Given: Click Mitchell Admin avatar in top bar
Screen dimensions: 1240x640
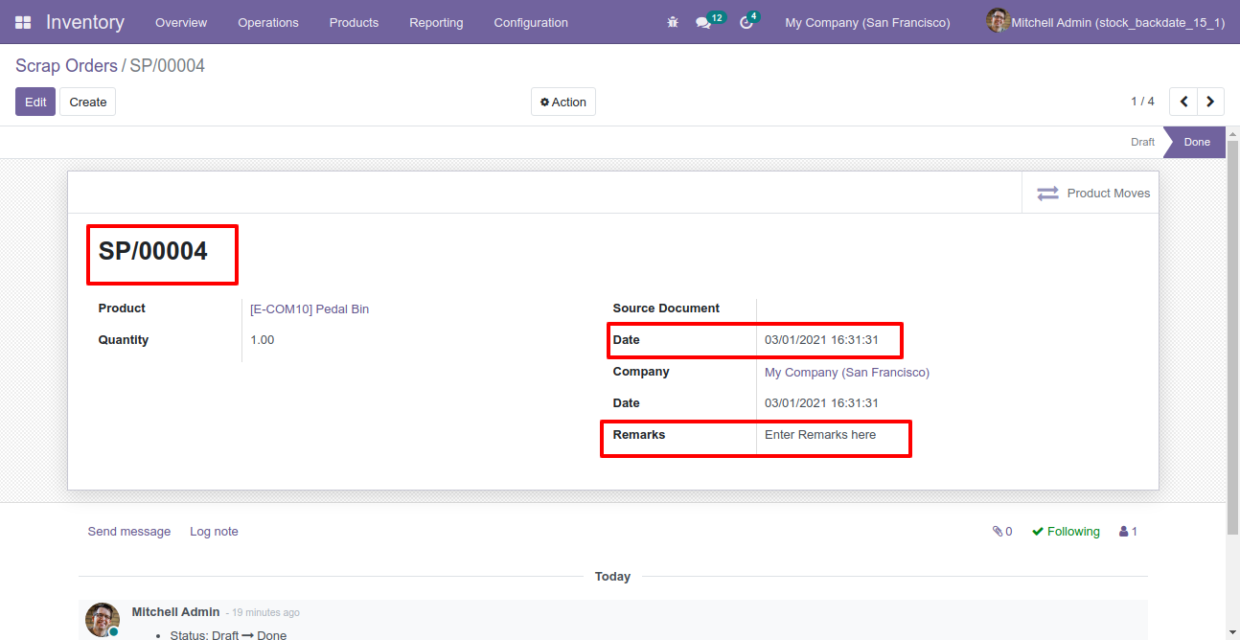Looking at the screenshot, I should click(998, 21).
